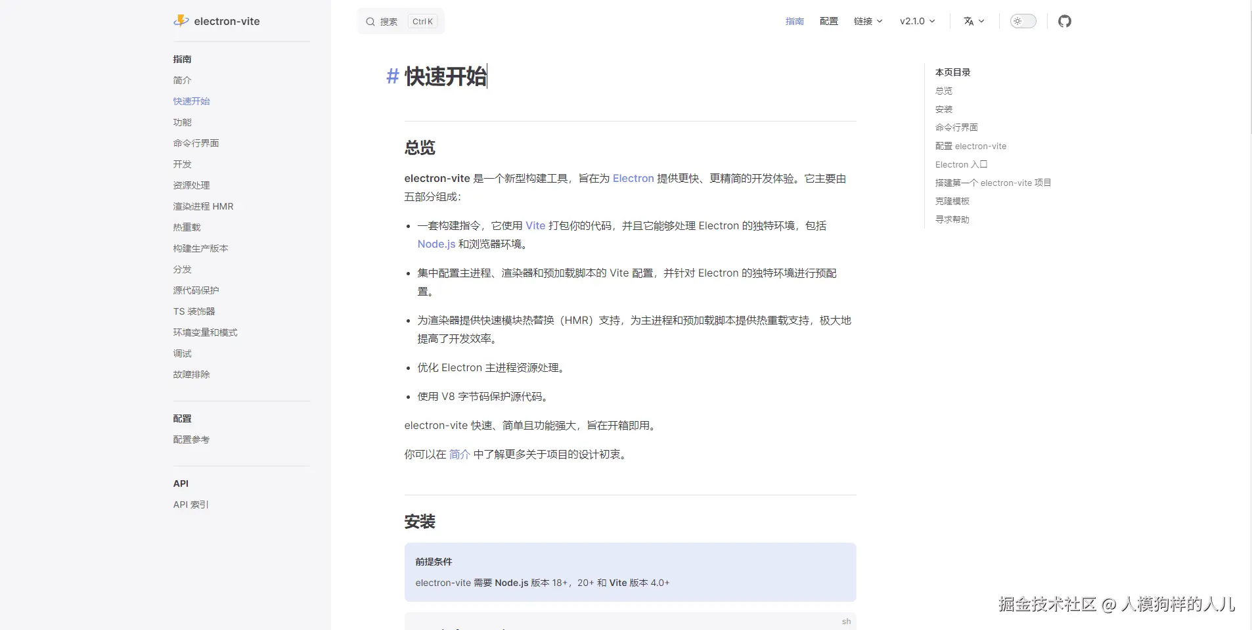Open the 指南 top navigation item
Image resolution: width=1252 pixels, height=630 pixels.
[x=795, y=21]
